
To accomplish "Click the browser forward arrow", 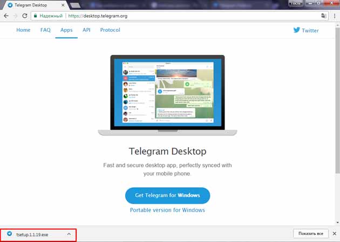I will tap(15, 16).
